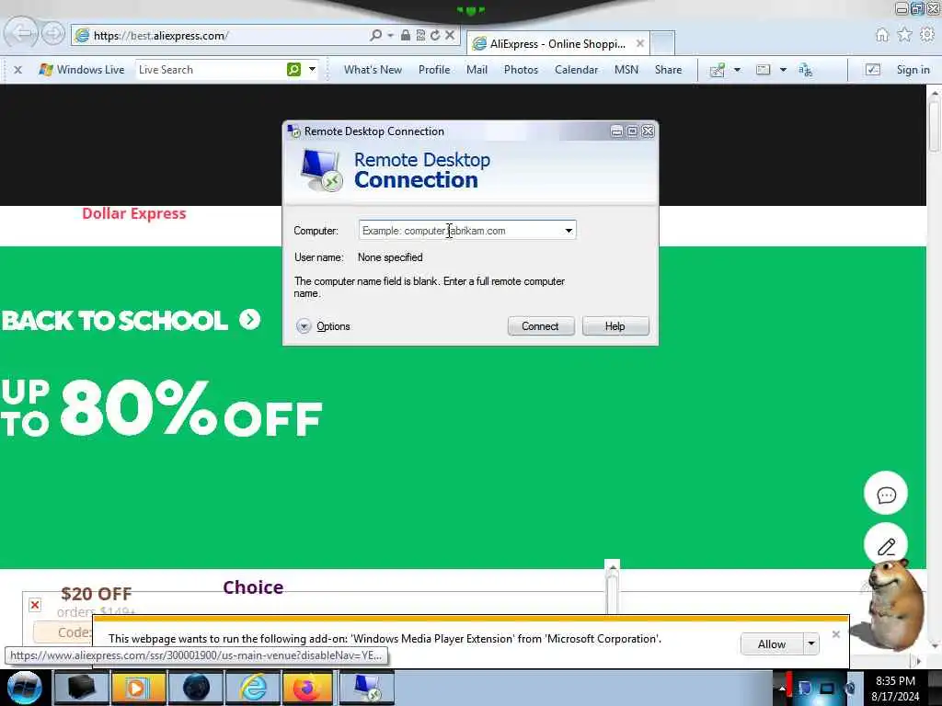The width and height of the screenshot is (942, 706).
Task: Click the taskbar clock showing 8:35 PM
Action: (895, 689)
